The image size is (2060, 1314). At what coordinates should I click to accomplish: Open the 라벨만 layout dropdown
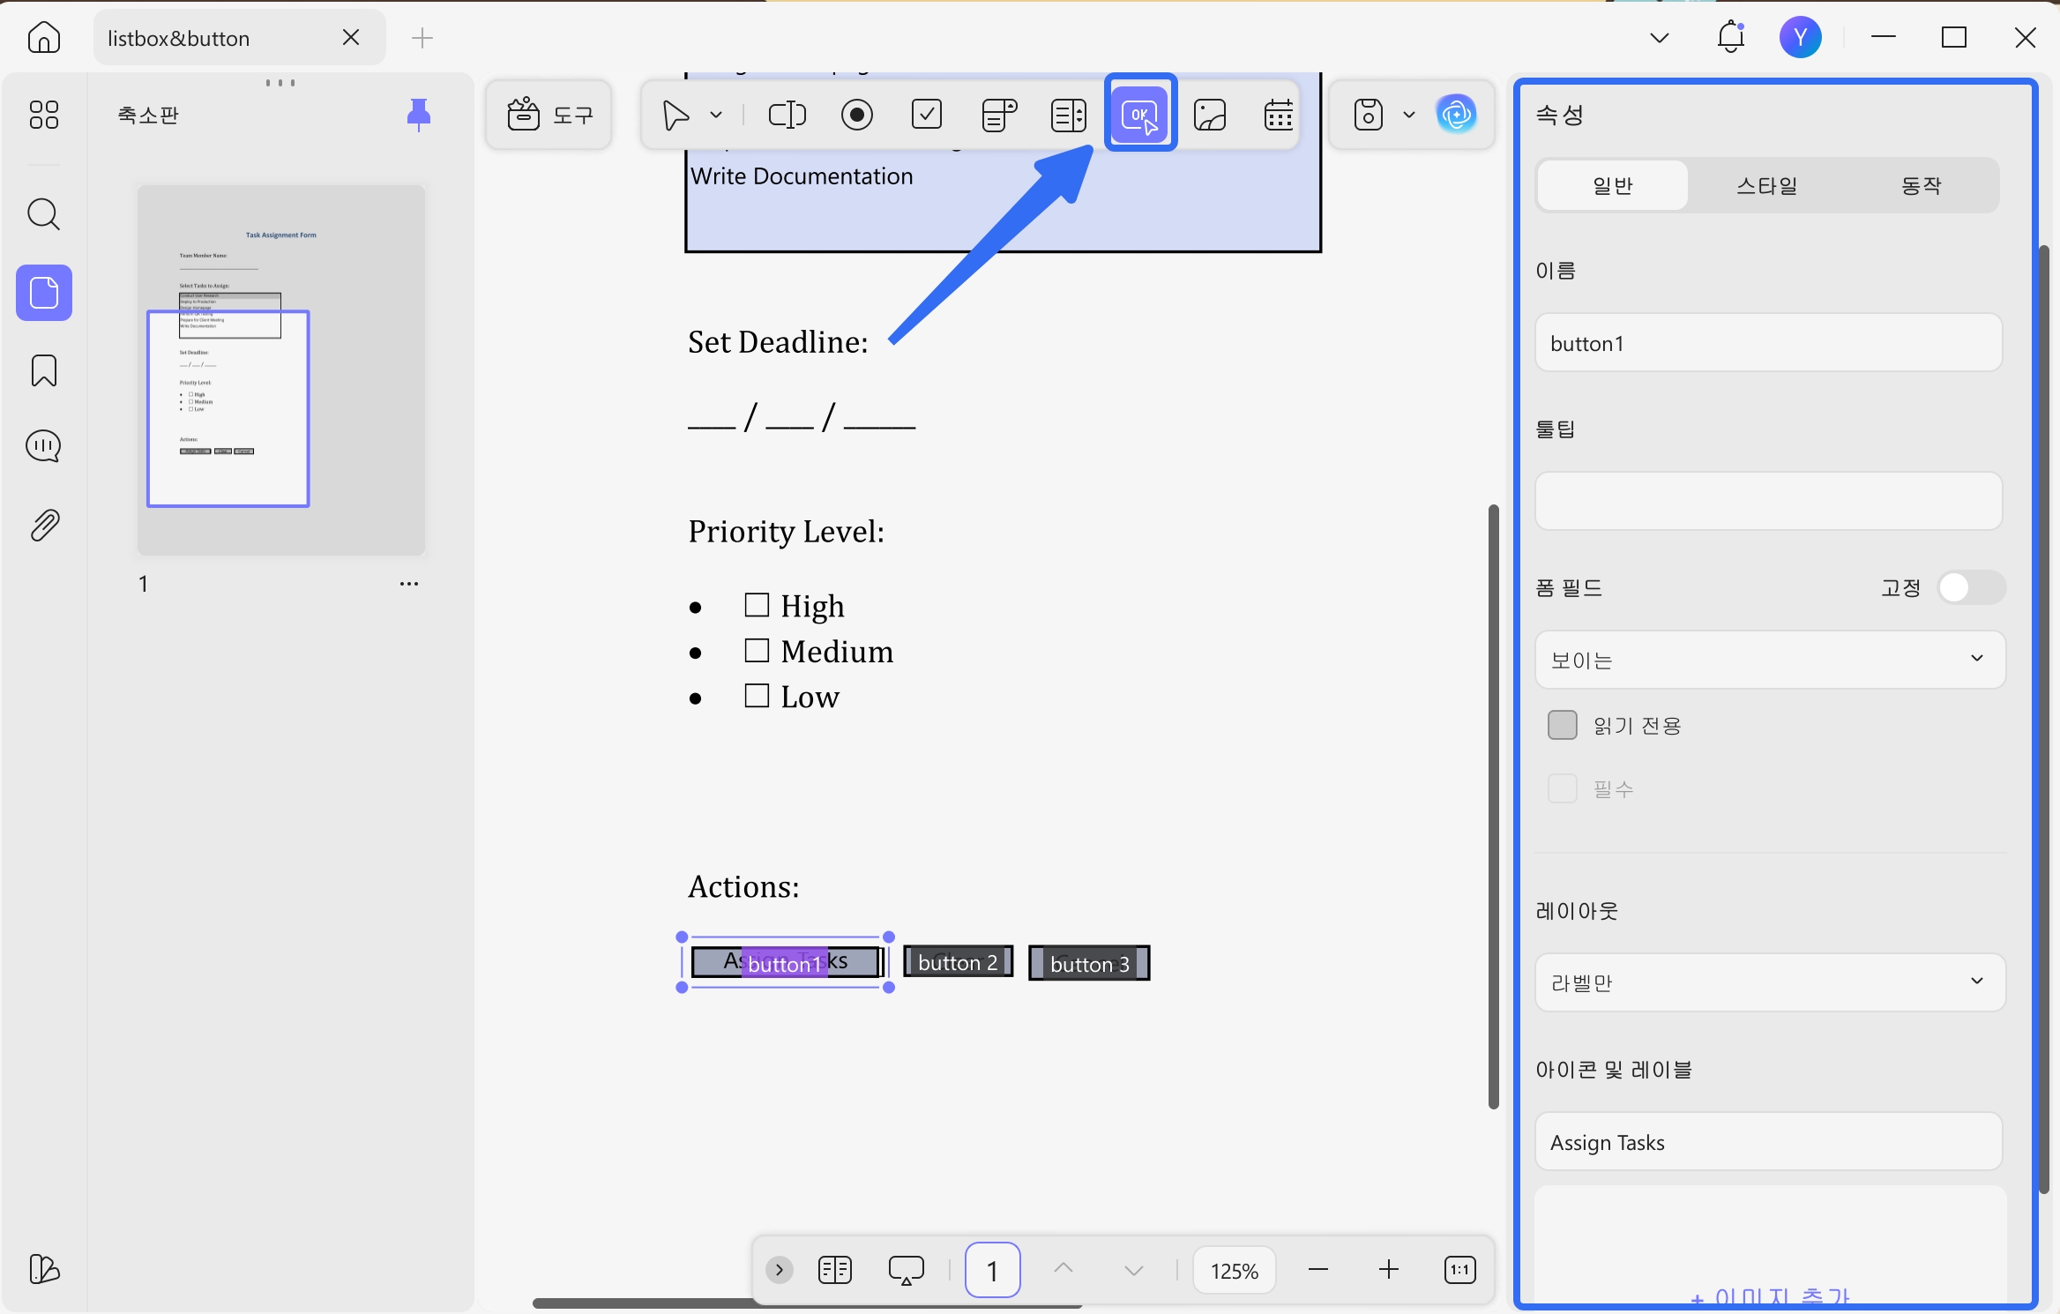[x=1769, y=982]
